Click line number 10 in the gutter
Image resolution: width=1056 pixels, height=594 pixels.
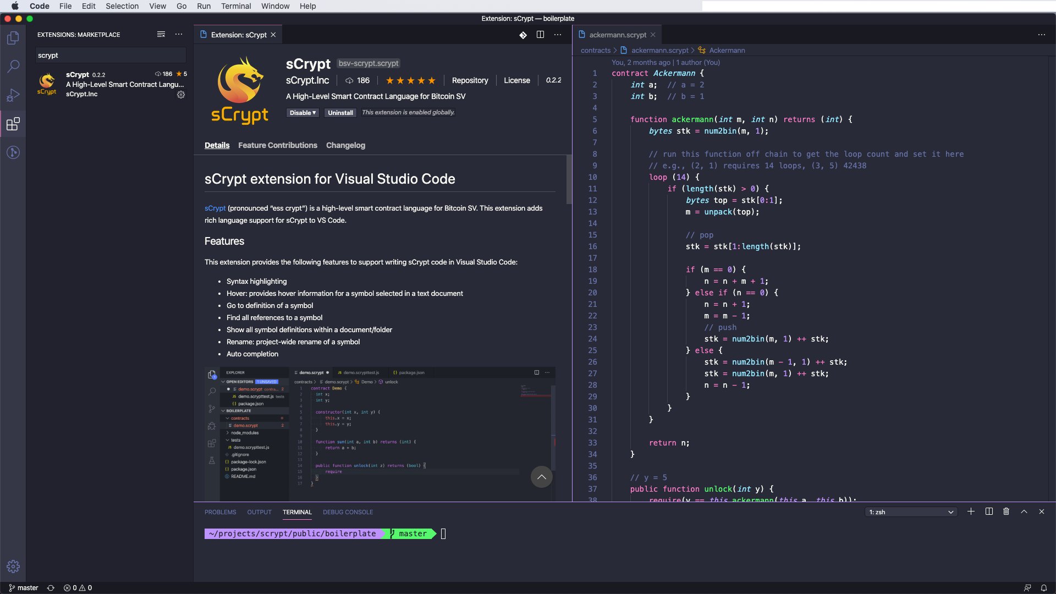592,177
